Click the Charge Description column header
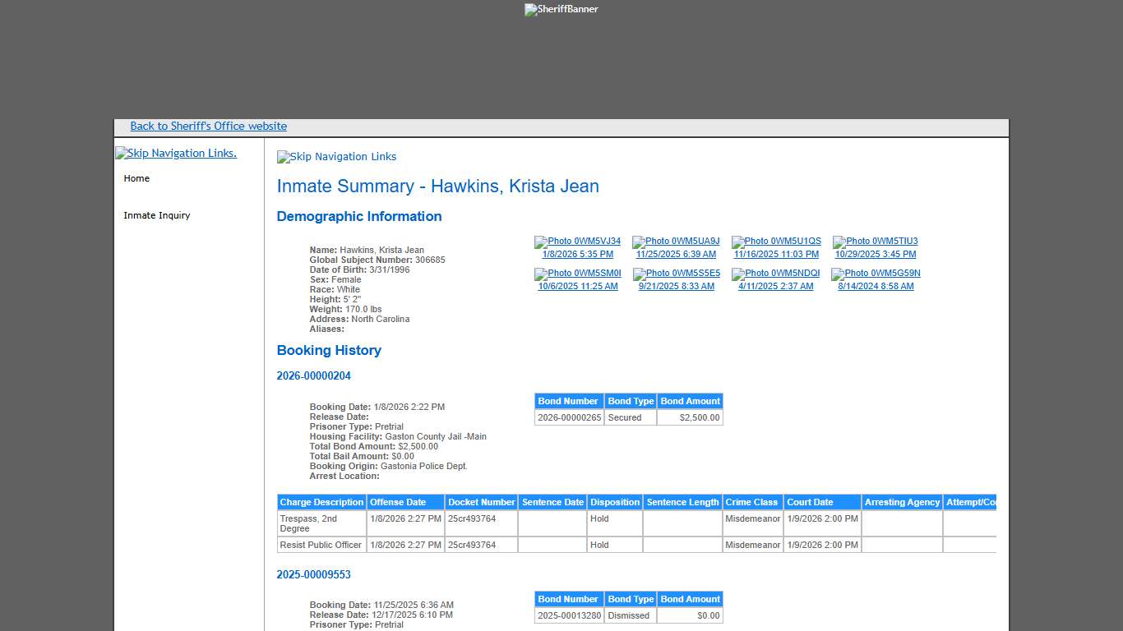 [321, 502]
